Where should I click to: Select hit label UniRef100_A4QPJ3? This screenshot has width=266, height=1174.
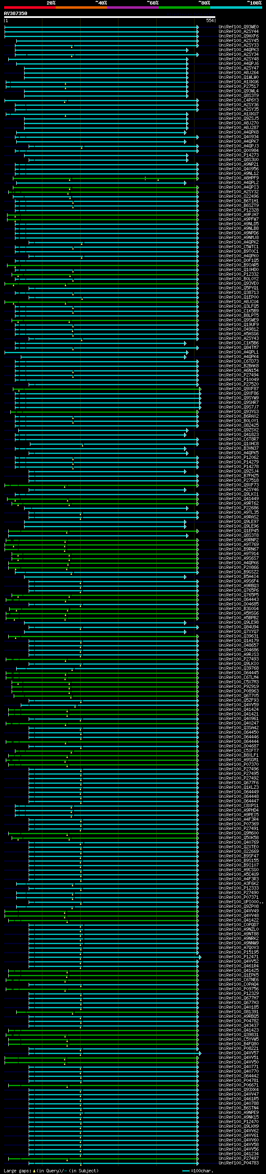[x=239, y=146]
